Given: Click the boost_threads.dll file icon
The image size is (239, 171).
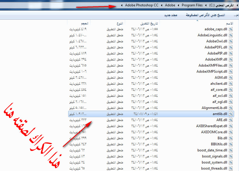Looking at the screenshot, I should [231, 168].
